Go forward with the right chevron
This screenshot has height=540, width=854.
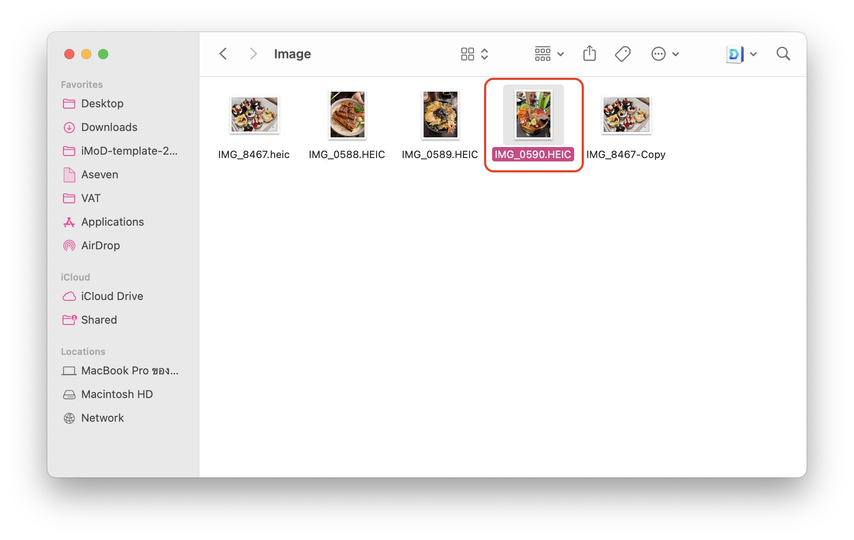(253, 54)
